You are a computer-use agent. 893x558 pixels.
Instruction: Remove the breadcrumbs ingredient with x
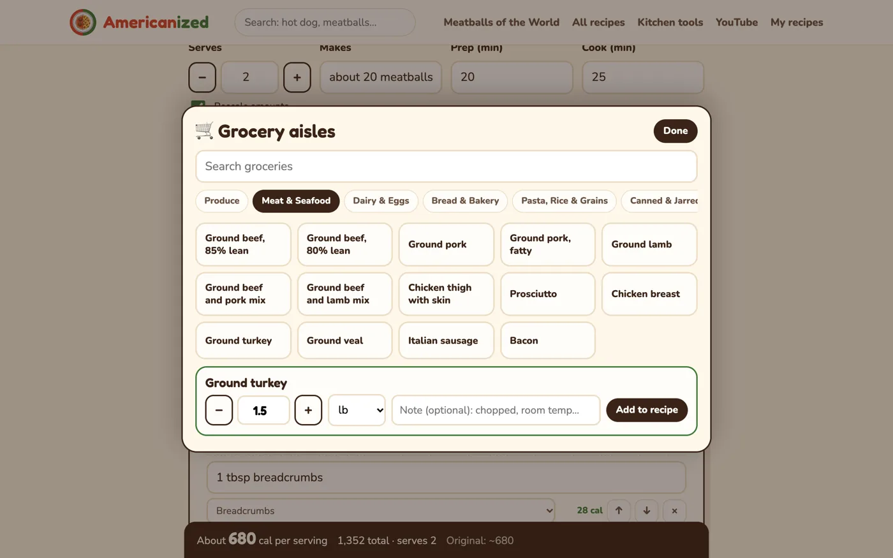click(674, 511)
